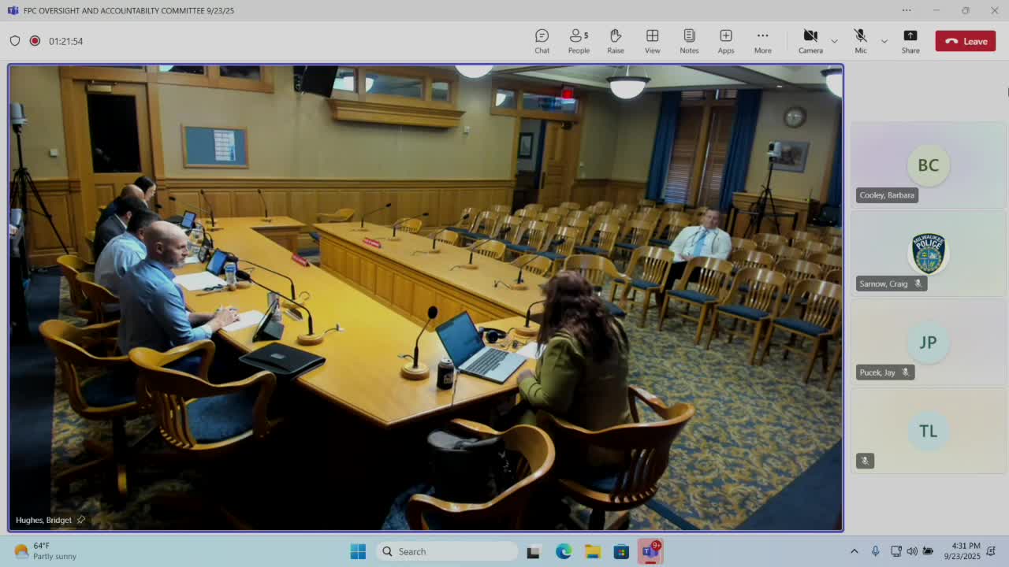Open the Apps panel
Screen dimensions: 1009x567
[725, 41]
